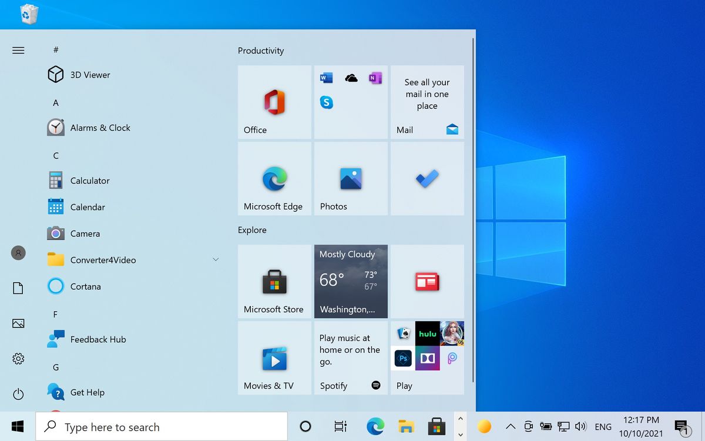This screenshot has width=705, height=441.
Task: Click the Type here to search box
Action: coord(162,426)
